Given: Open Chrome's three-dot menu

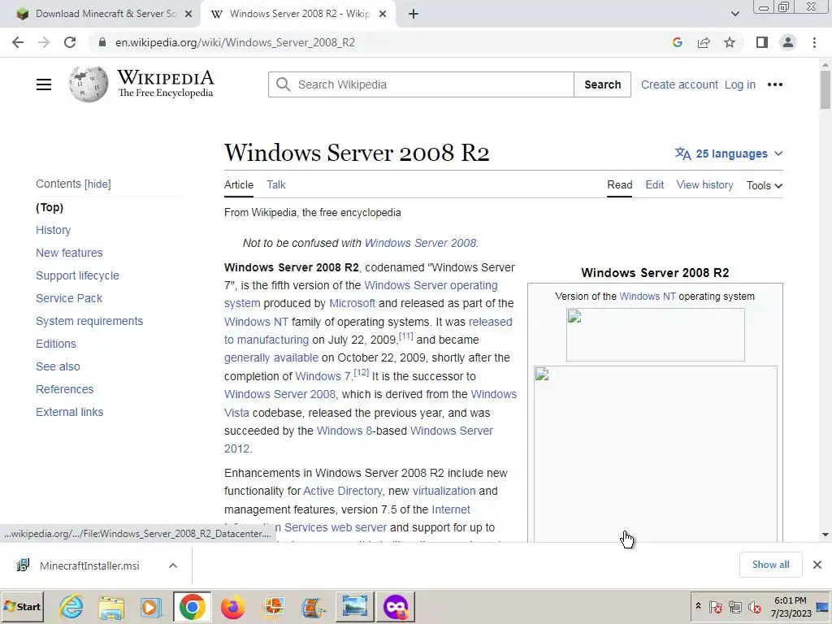Looking at the screenshot, I should tap(814, 42).
